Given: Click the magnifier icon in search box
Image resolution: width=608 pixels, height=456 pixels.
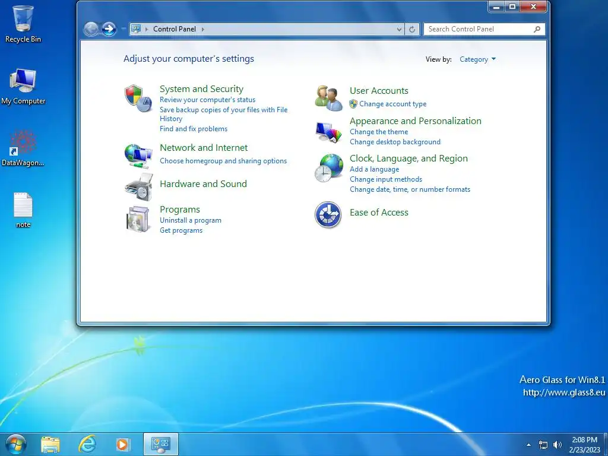Looking at the screenshot, I should (537, 29).
